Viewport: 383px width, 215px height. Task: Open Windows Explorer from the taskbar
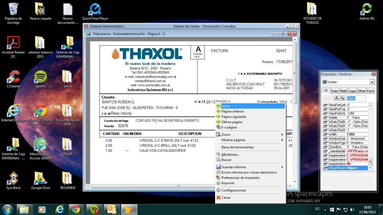point(24,209)
